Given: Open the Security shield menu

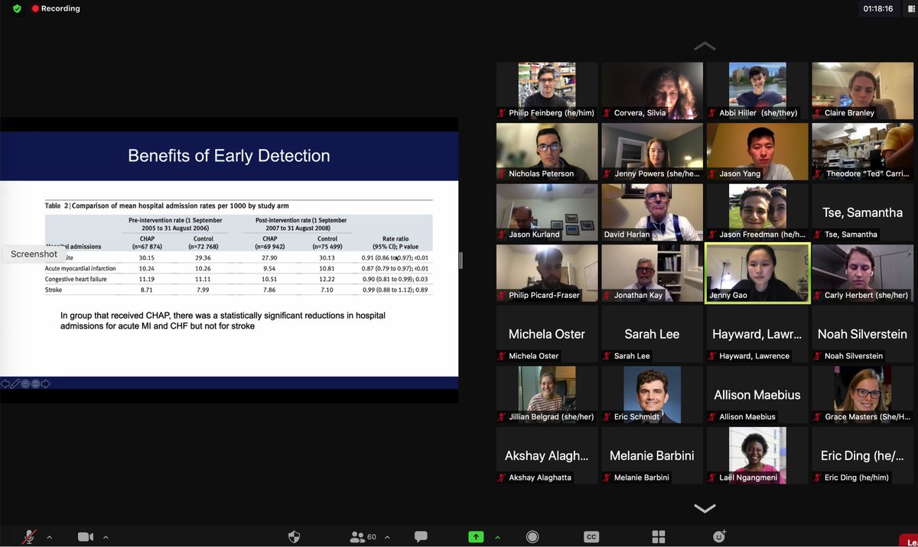Looking at the screenshot, I should [294, 536].
